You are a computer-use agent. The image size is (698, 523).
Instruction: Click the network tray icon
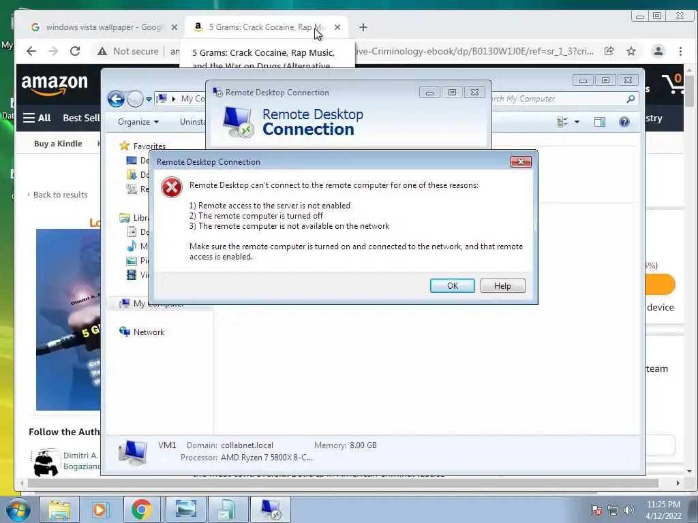pos(613,510)
